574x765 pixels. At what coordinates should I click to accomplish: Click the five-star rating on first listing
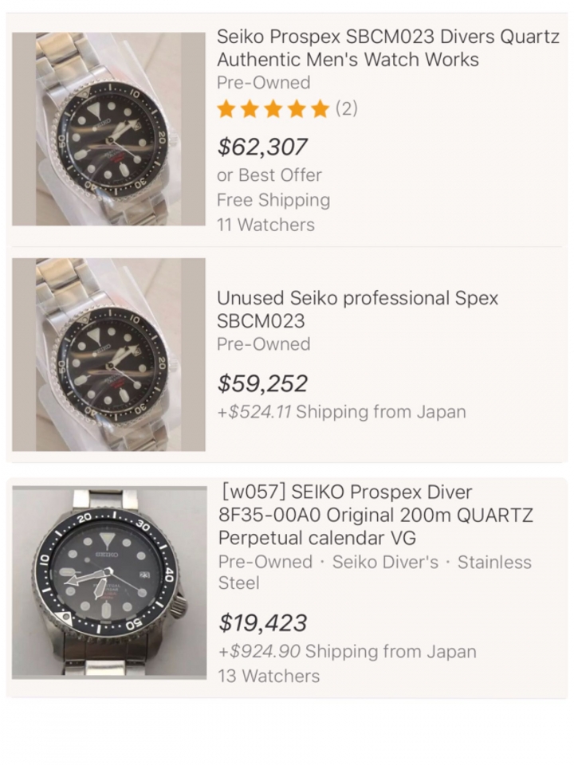pyautogui.click(x=273, y=109)
